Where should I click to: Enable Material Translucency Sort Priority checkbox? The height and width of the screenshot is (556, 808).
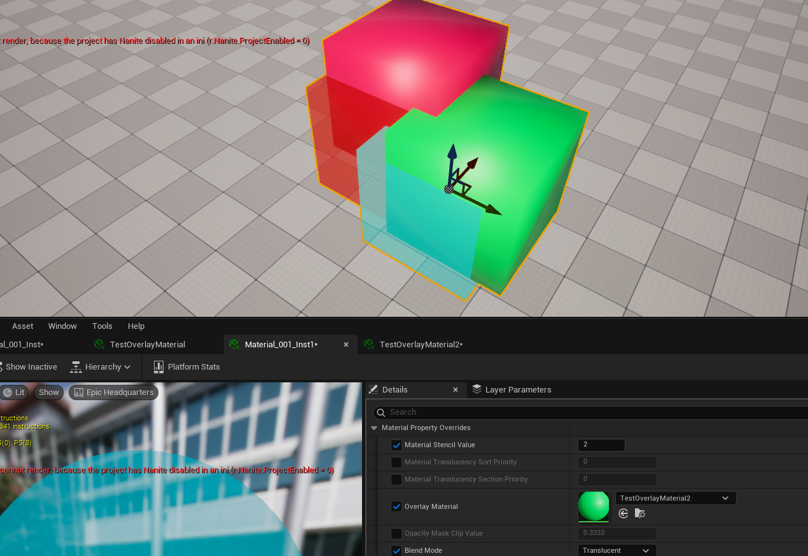pos(396,462)
